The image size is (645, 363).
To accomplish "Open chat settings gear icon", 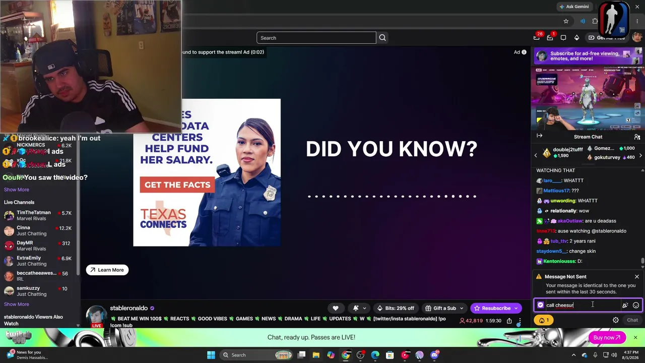I will tap(615, 320).
